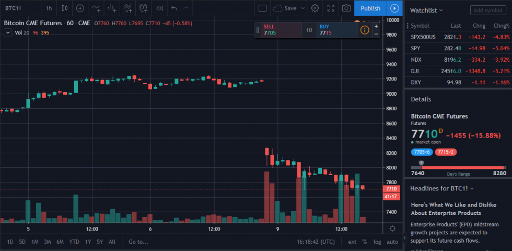
Task: Select DXY row in the watchlist
Action: pos(458,83)
